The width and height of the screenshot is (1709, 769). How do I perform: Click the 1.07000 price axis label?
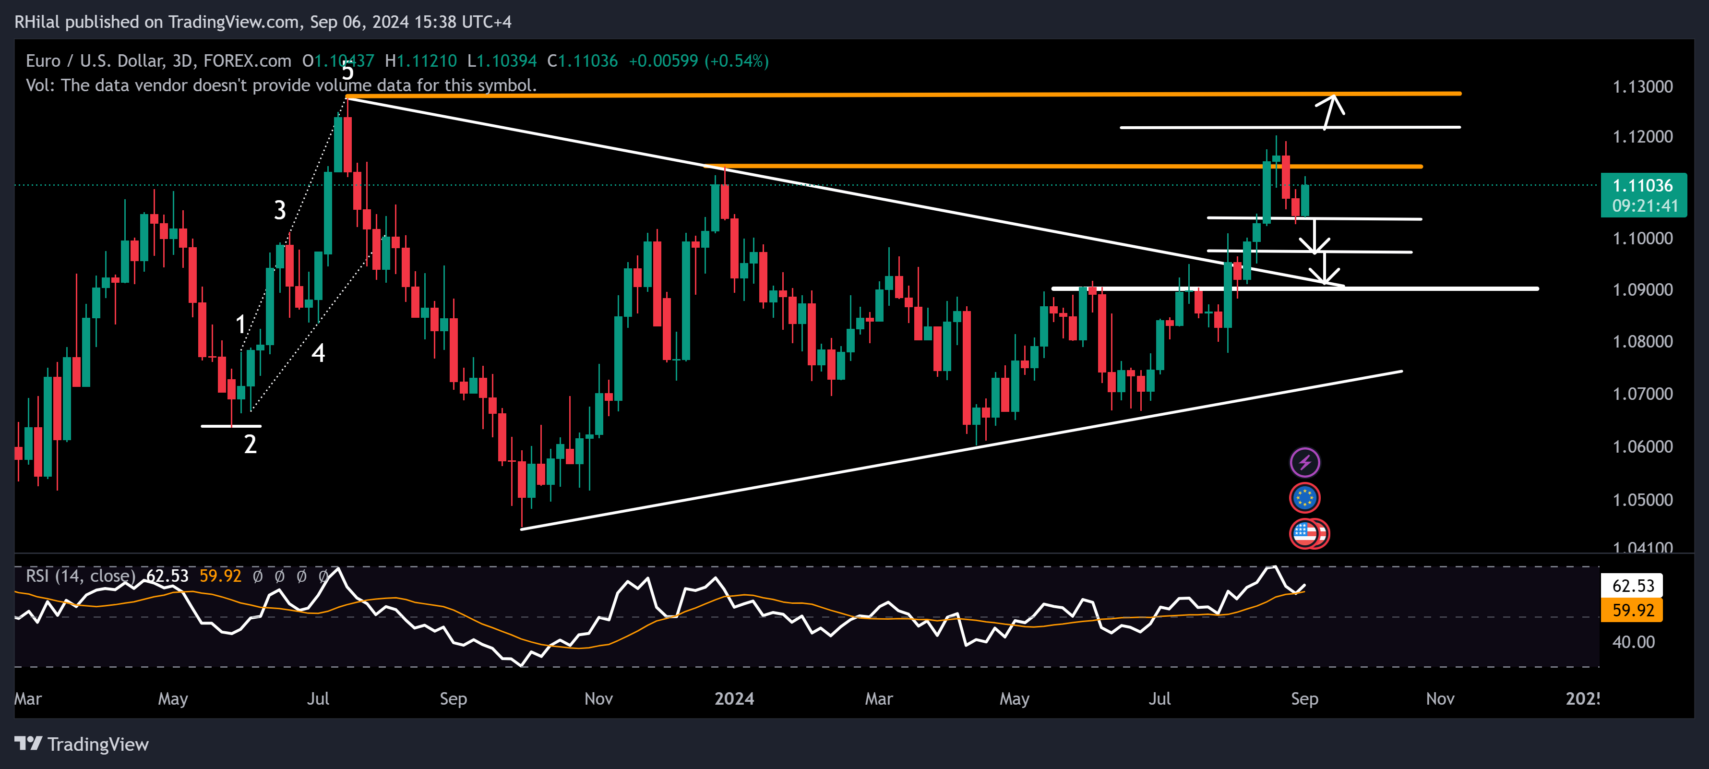click(1643, 394)
